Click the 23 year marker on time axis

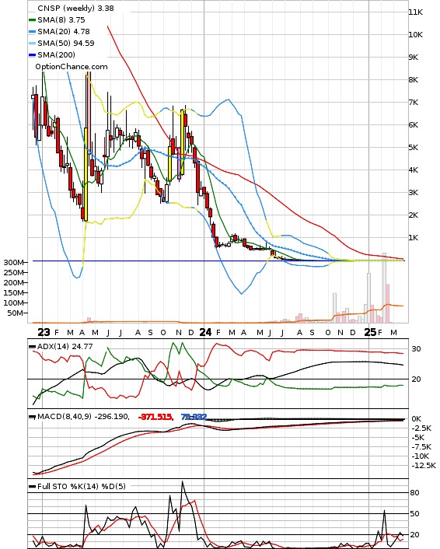(x=44, y=332)
